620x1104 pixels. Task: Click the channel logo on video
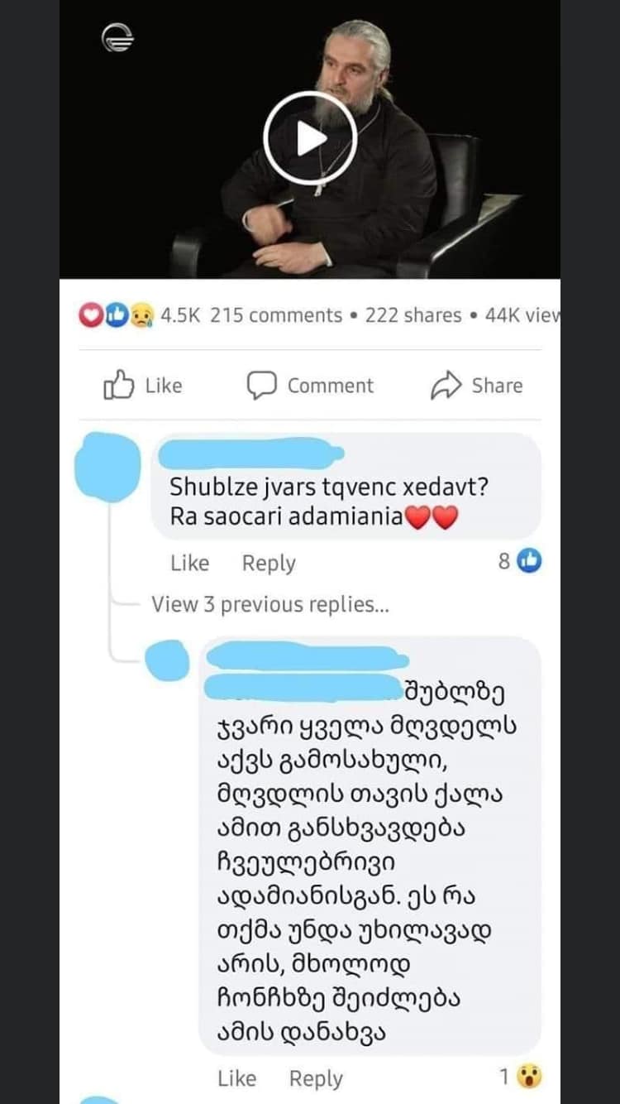[117, 38]
